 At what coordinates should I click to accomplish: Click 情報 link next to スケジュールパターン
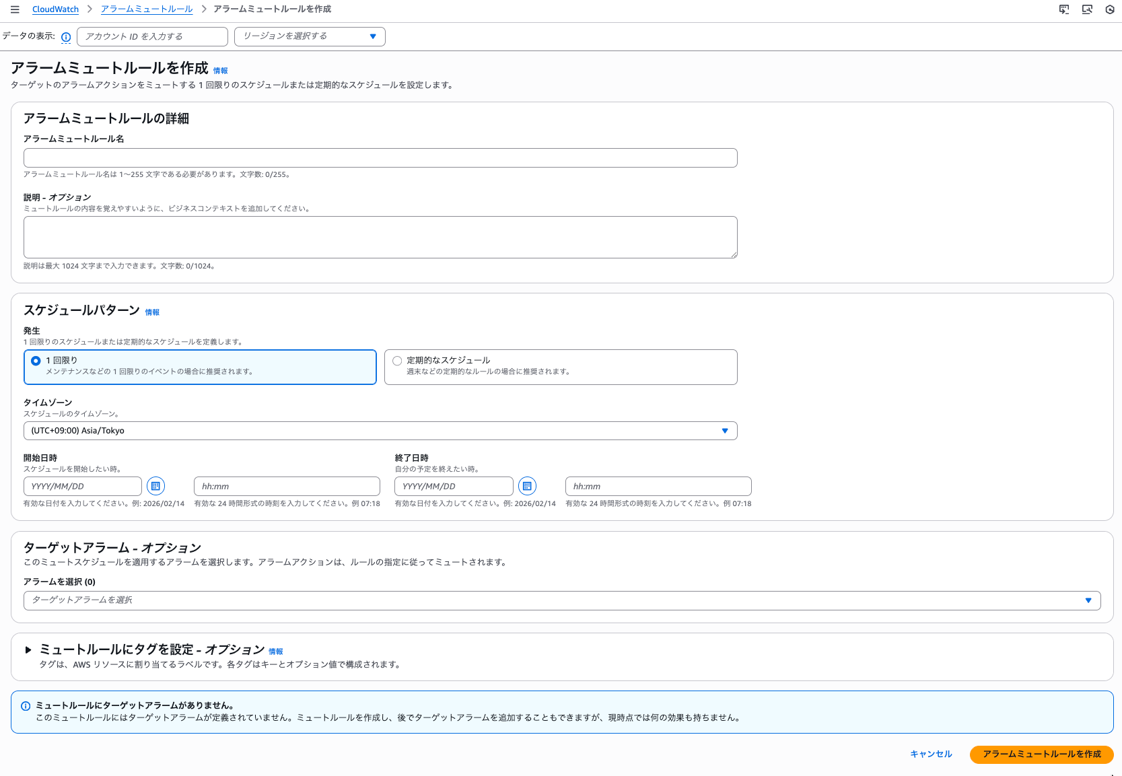152,312
